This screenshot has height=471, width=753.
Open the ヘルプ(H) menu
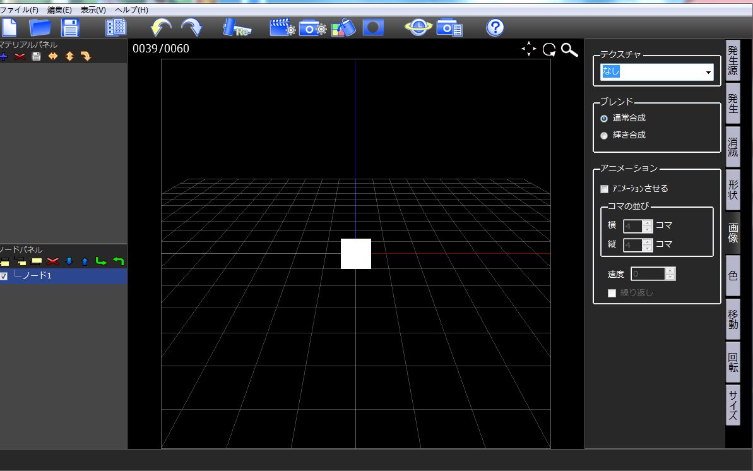tap(131, 10)
